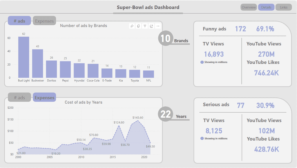Go to the Links page

(x=284, y=7)
